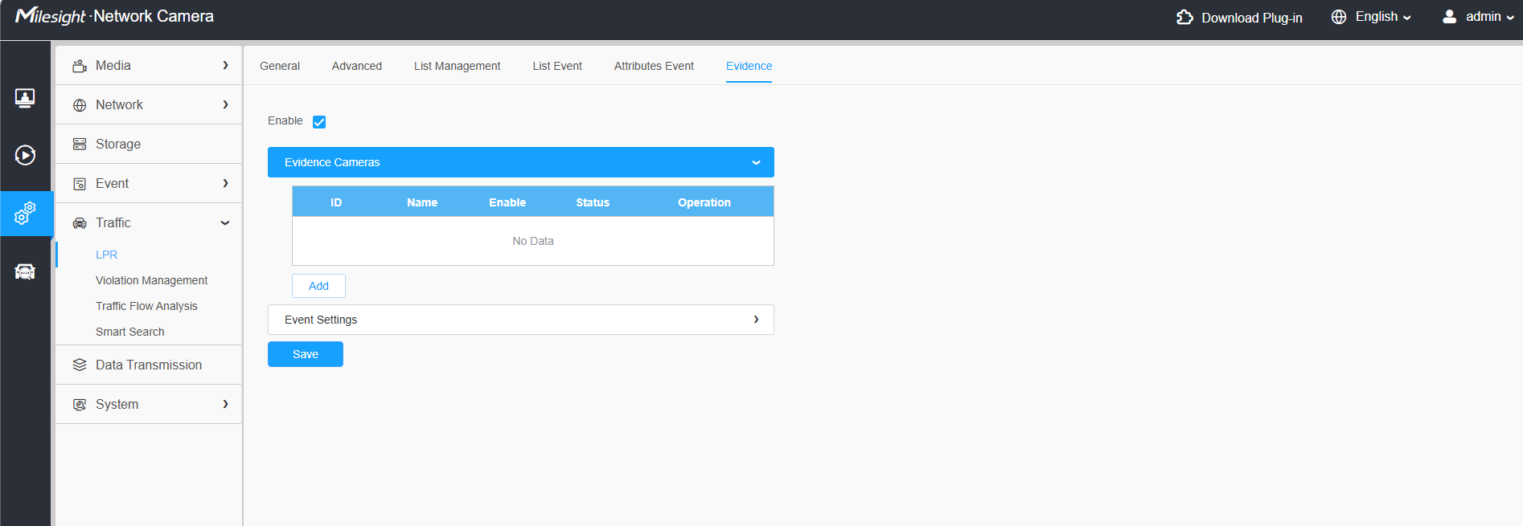Open Smart Search
Image resolution: width=1523 pixels, height=526 pixels.
coord(130,332)
